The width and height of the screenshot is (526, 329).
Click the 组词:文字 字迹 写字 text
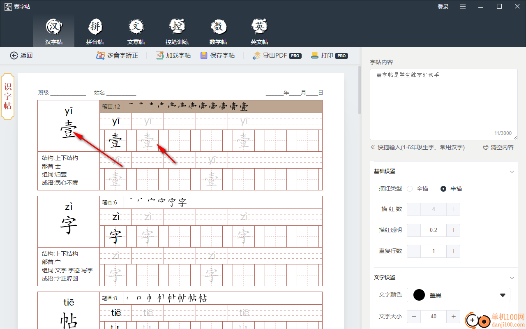pyautogui.click(x=67, y=270)
